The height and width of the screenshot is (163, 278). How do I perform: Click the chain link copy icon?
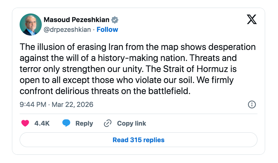(x=107, y=123)
